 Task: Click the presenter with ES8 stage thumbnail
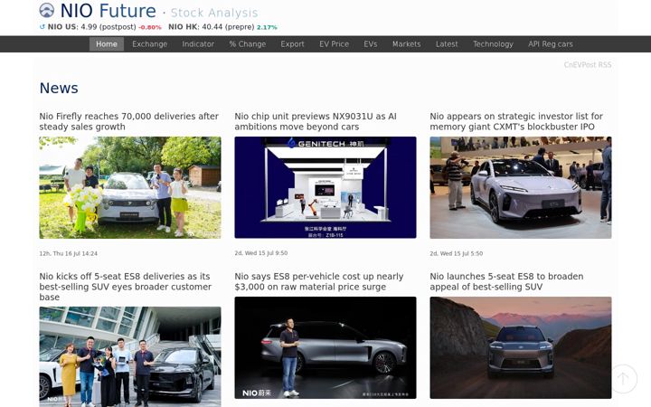(x=325, y=347)
